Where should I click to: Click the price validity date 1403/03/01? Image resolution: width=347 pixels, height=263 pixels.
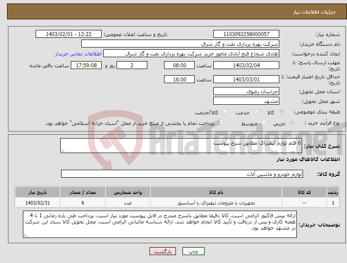click(x=246, y=79)
